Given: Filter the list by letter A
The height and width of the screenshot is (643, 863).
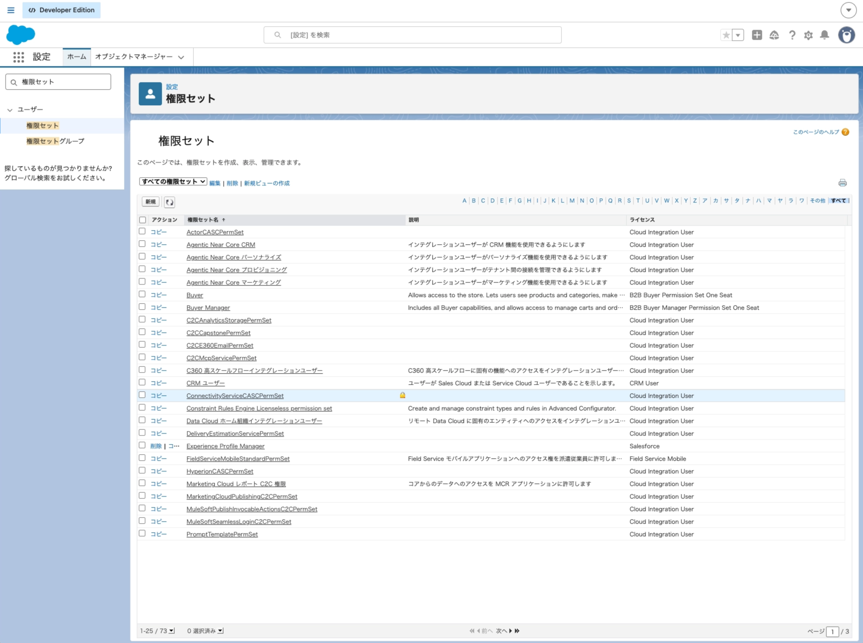Looking at the screenshot, I should [x=464, y=200].
